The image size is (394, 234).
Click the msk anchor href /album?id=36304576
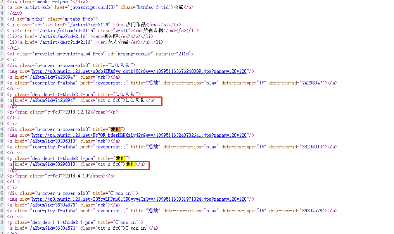tap(53, 205)
